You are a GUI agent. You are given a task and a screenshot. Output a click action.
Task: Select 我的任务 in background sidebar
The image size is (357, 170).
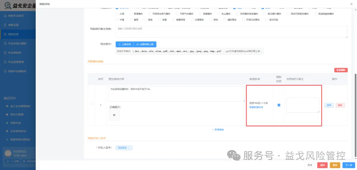pyautogui.click(x=18, y=34)
